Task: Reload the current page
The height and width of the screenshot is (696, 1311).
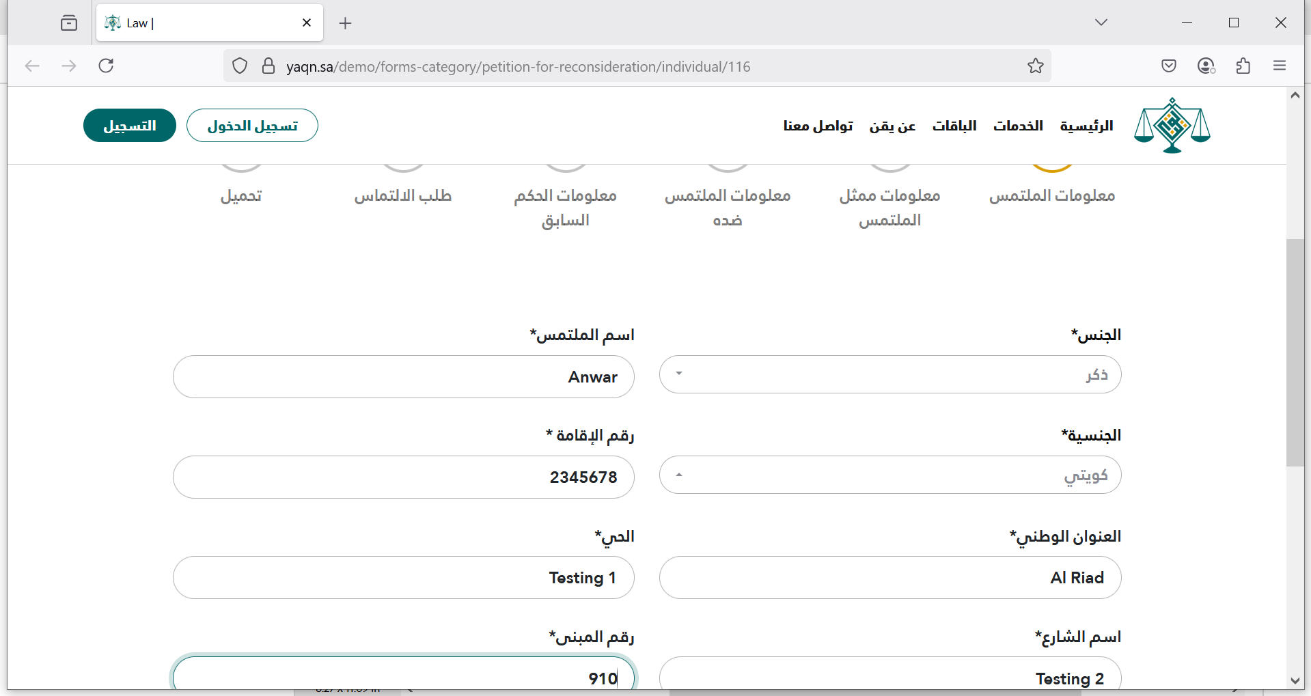Action: pyautogui.click(x=106, y=66)
